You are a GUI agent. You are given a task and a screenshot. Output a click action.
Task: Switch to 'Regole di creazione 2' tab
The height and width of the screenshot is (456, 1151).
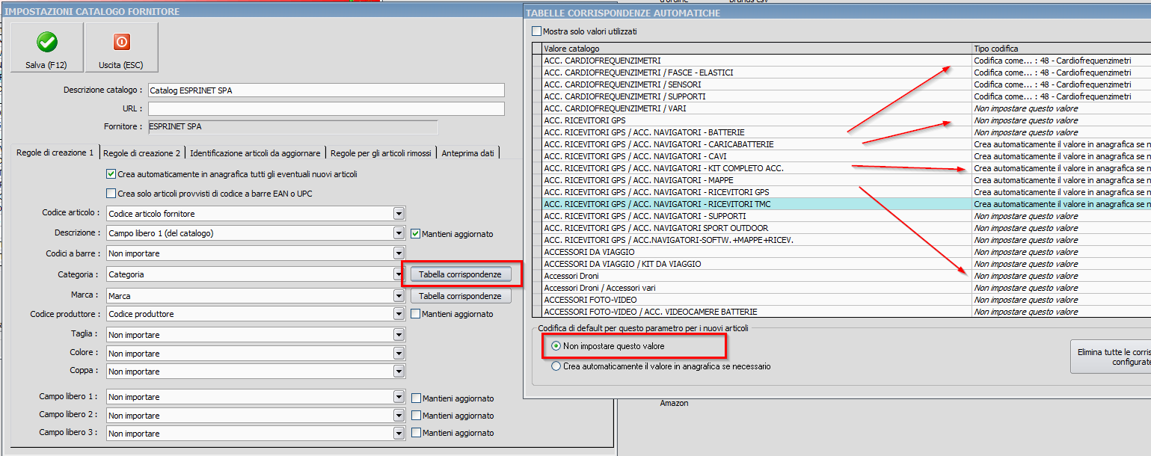[142, 152]
